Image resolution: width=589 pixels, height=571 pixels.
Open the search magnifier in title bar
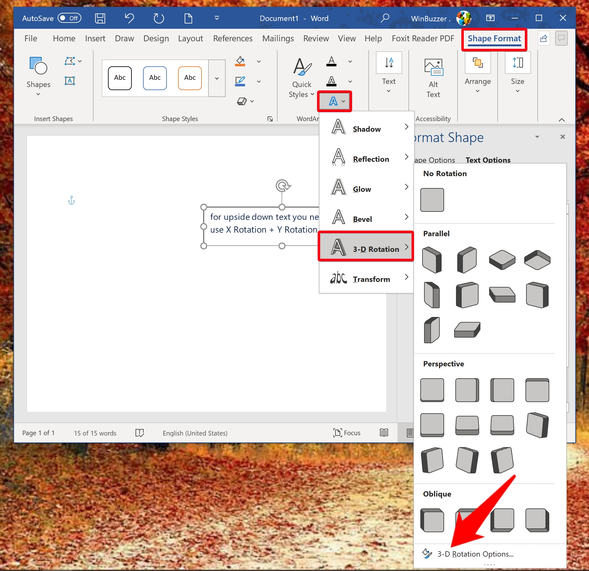(x=385, y=18)
